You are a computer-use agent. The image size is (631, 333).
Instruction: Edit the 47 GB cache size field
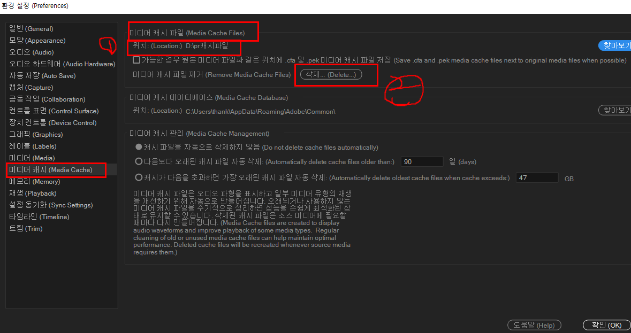(537, 177)
